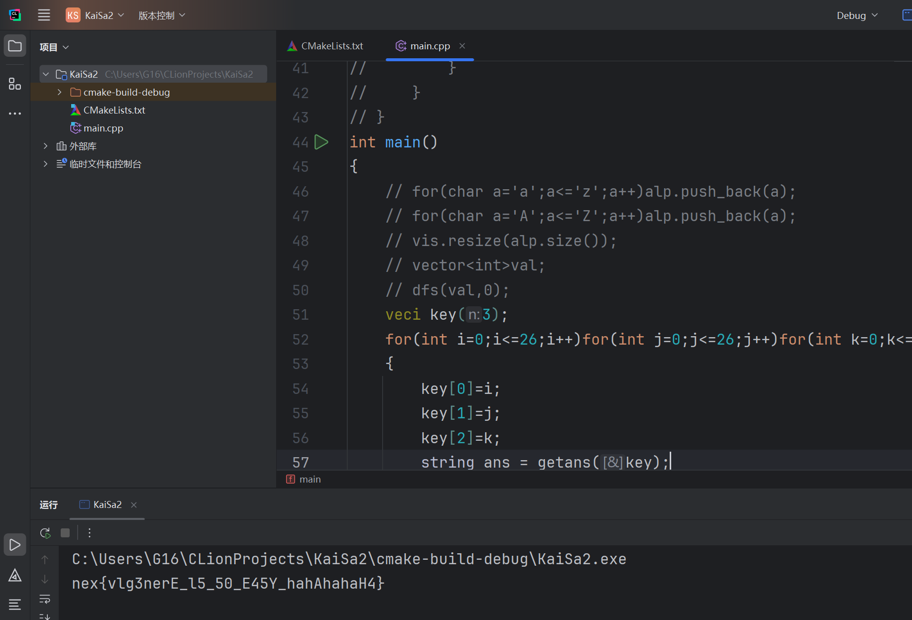Stop the running KaiSa2 process
Viewport: 912px width, 620px height.
coord(65,533)
